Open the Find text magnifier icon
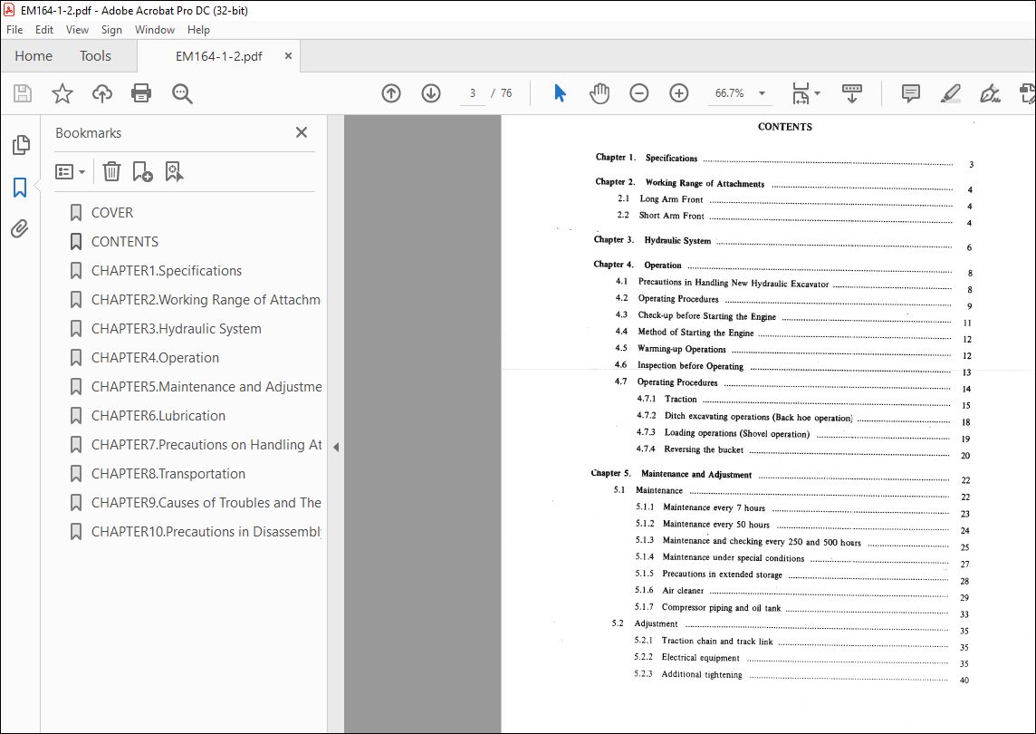Viewport: 1036px width, 734px height. 182,93
